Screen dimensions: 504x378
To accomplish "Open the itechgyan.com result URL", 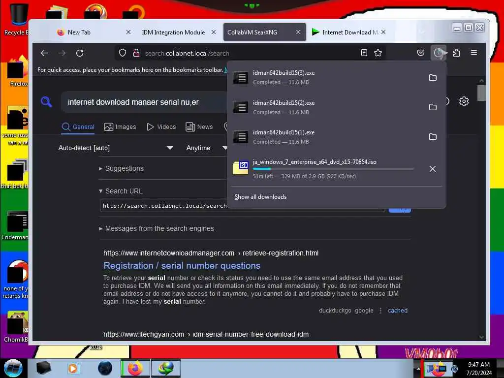I will click(x=206, y=334).
